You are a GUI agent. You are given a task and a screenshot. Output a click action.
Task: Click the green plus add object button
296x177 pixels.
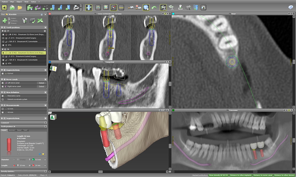[x=5, y=20]
